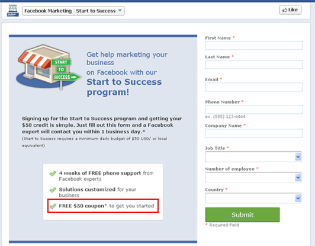Click the 'Start to Success program!' heading

click(124, 87)
